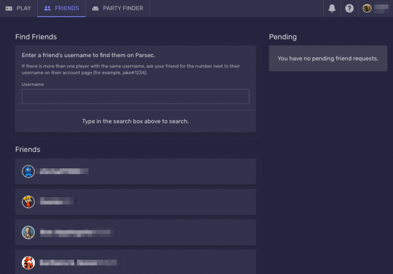The height and width of the screenshot is (274, 393).
Task: Open the account menu by the blurred username
Action: coord(381,8)
